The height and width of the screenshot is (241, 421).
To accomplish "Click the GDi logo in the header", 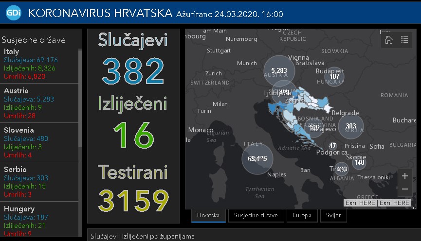I will pyautogui.click(x=15, y=13).
